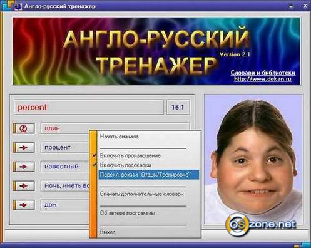Viewport: 311px width, 248px height.
Task: Click the app icon in the title bar
Action: [x=18, y=6]
